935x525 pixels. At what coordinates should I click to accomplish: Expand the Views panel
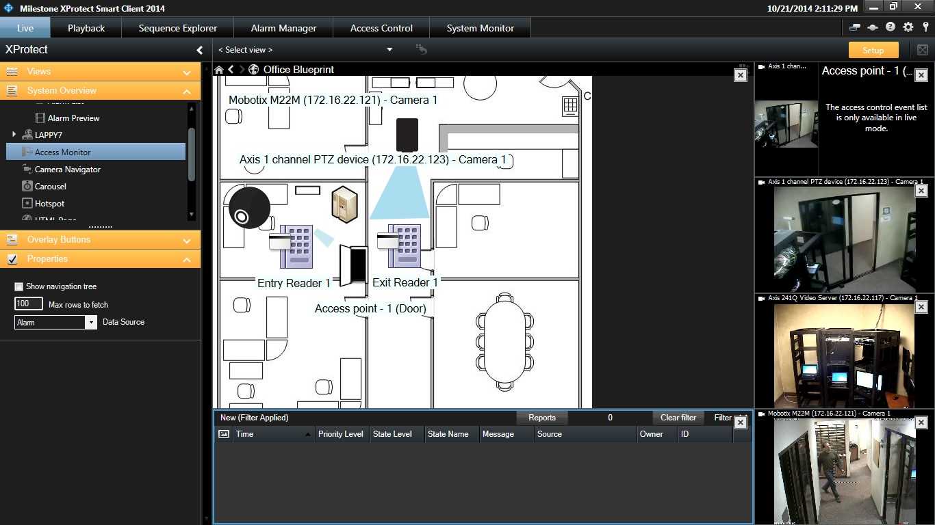[187, 72]
